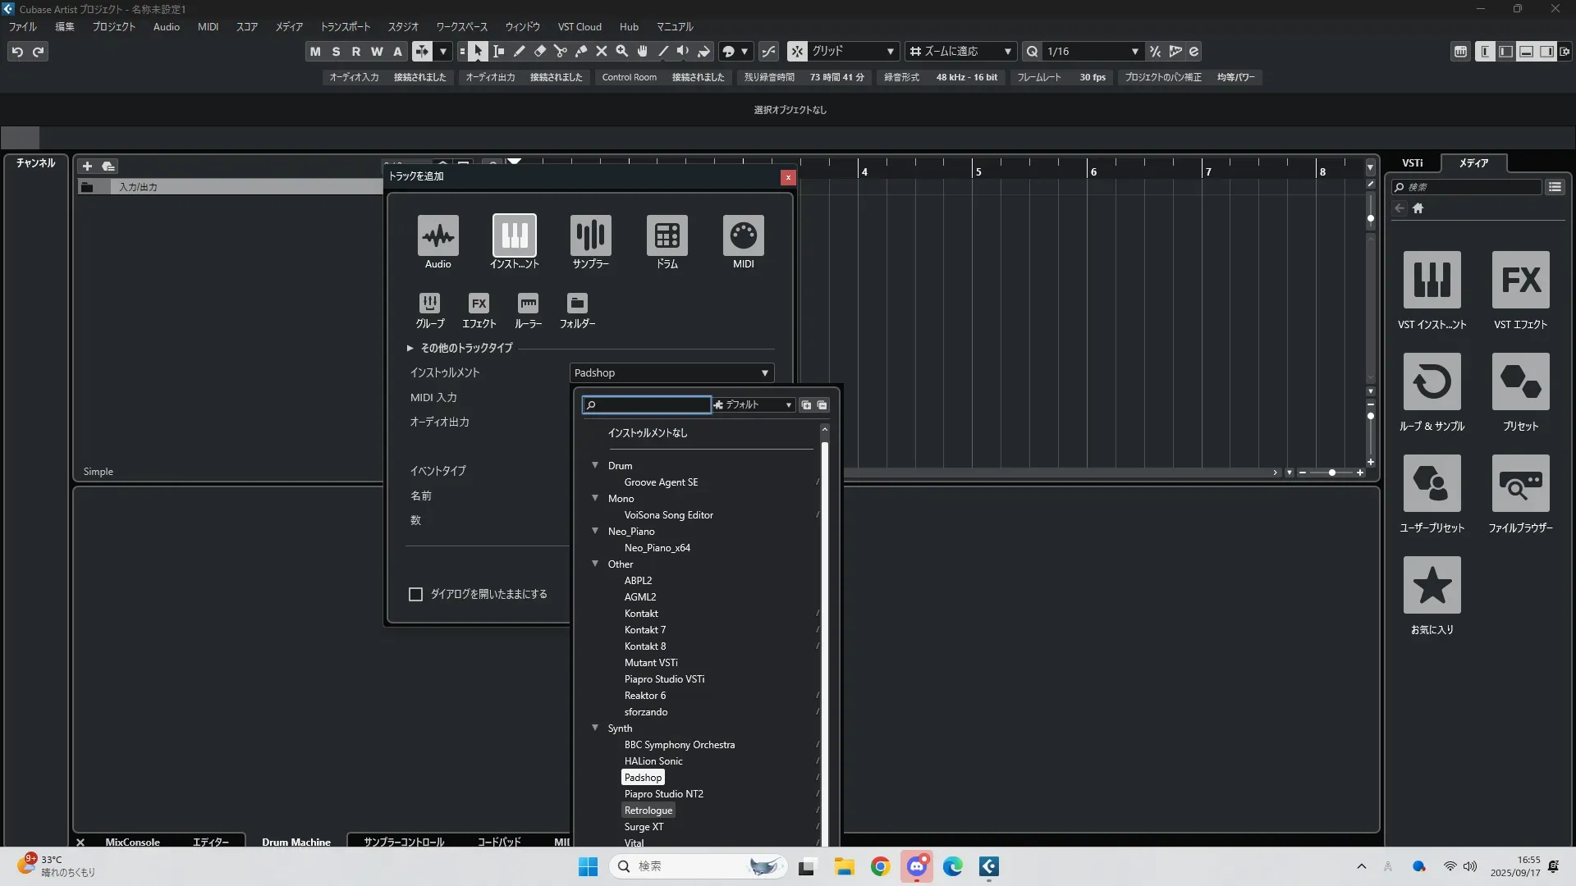Open the Padshop instrument dropdown
The width and height of the screenshot is (1576, 886).
click(671, 372)
